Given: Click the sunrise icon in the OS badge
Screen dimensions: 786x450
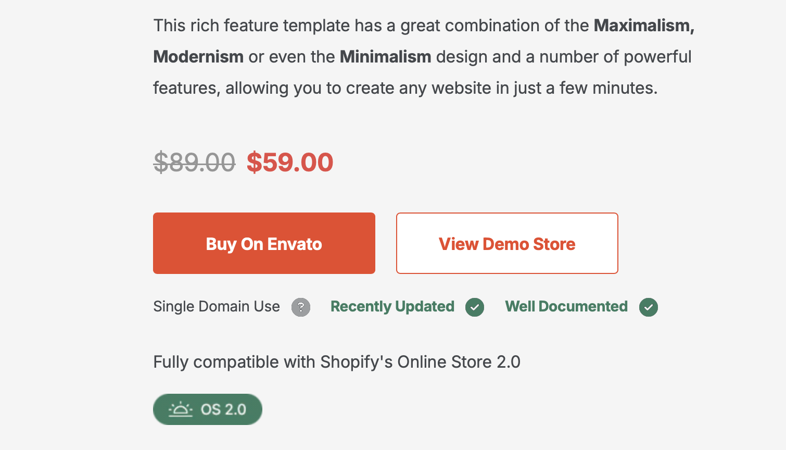Looking at the screenshot, I should click(181, 409).
